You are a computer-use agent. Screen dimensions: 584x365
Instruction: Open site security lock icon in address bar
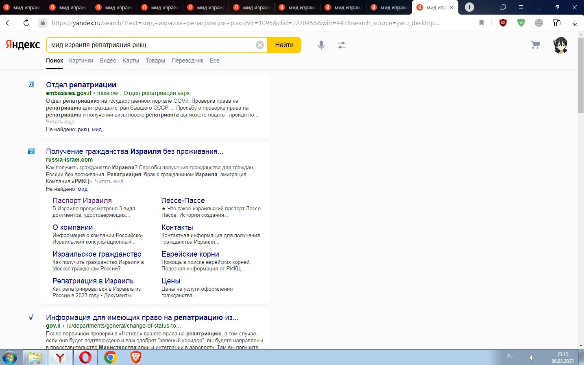(43, 23)
